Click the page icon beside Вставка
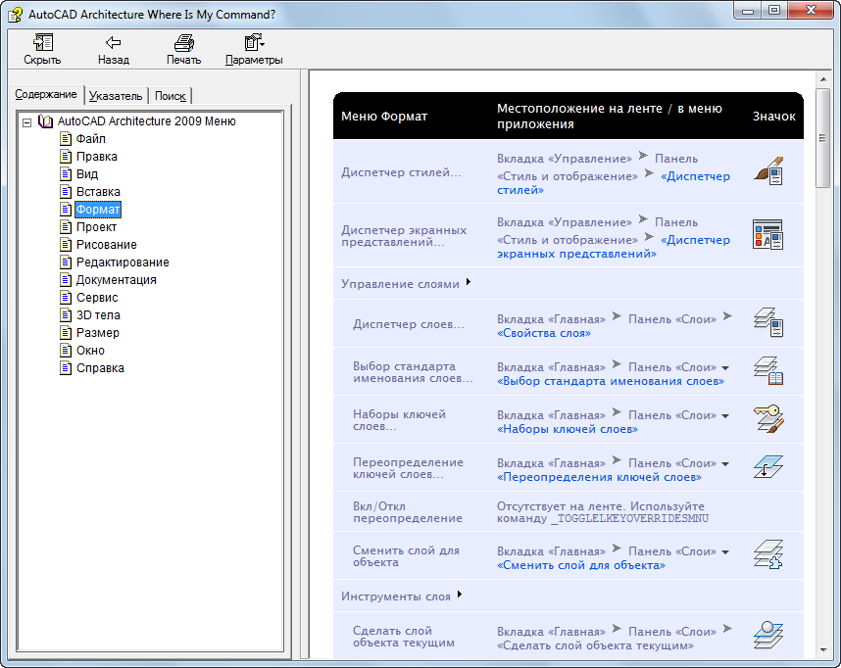Viewport: 841px width, 668px height. 66,192
